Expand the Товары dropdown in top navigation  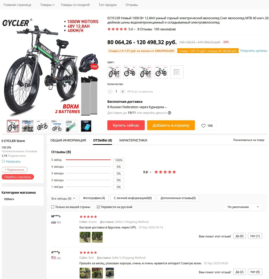(x=47, y=5)
